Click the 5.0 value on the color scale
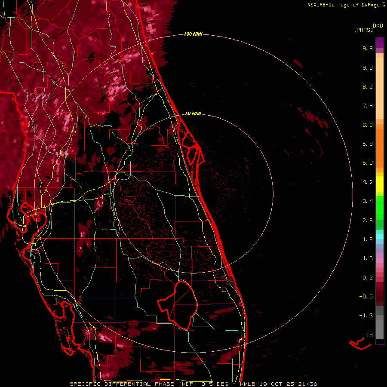 [368, 163]
